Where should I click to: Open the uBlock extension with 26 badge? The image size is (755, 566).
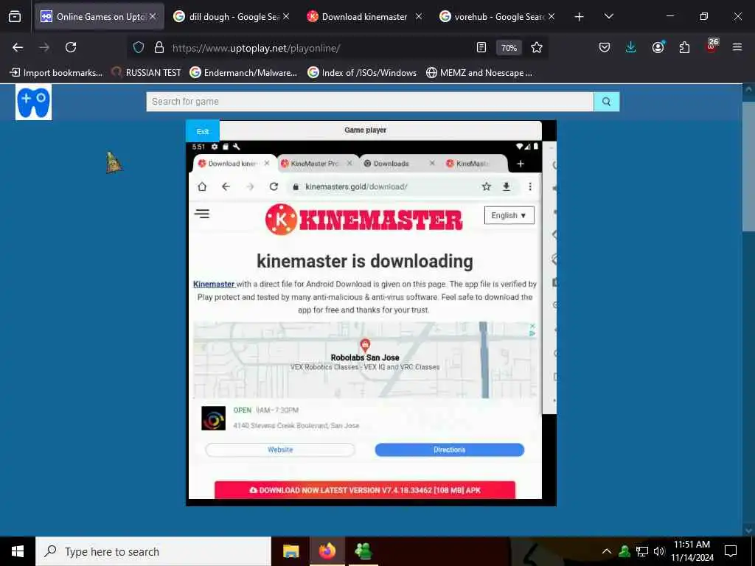tap(711, 46)
